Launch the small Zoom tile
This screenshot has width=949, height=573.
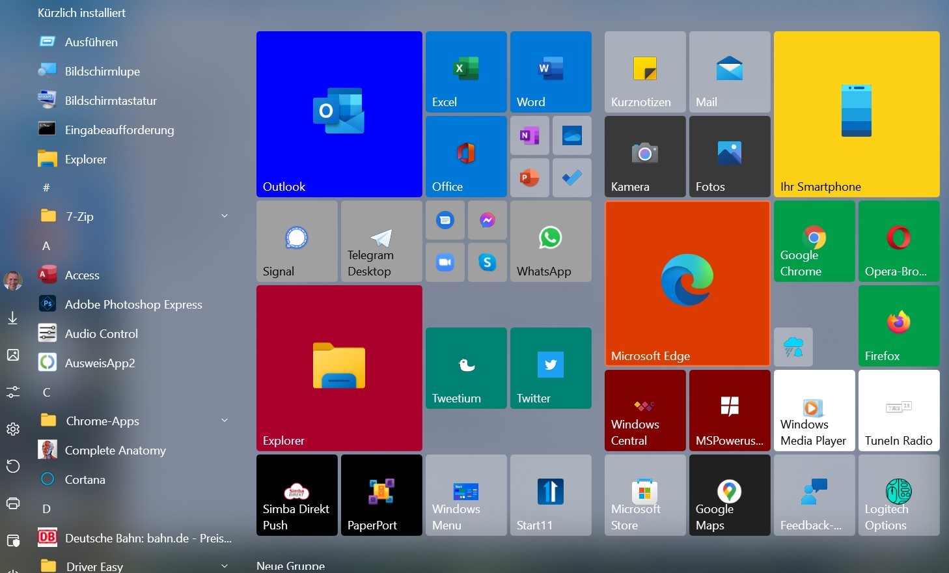(x=445, y=262)
